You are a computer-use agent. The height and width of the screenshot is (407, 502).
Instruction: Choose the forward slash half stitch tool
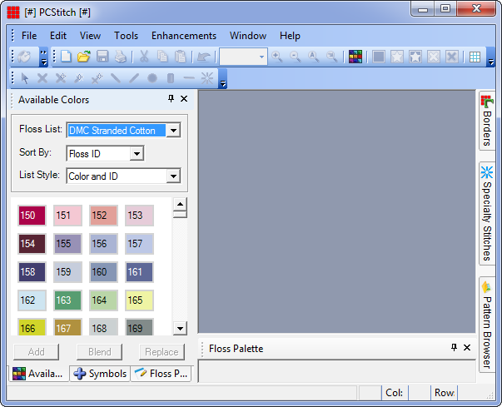pos(134,77)
